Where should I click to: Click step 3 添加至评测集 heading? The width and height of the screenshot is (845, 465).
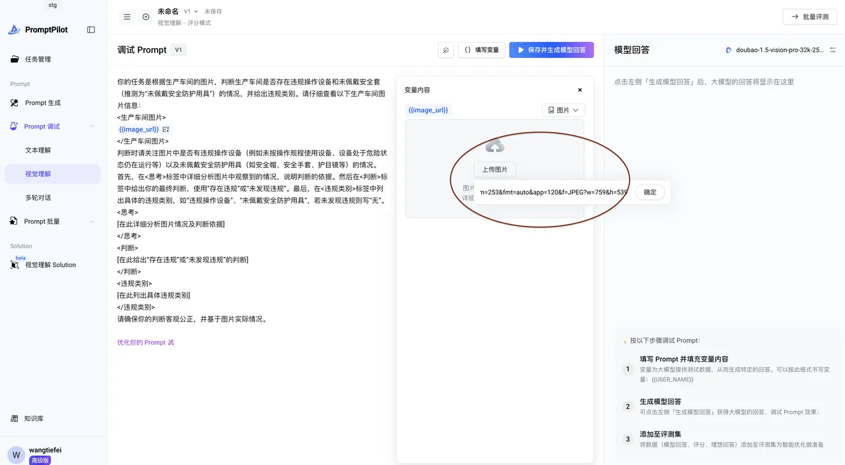coord(660,435)
